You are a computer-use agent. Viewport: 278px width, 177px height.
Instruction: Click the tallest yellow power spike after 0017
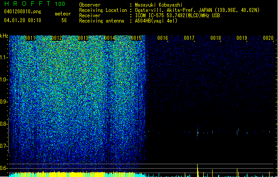click(x=198, y=170)
